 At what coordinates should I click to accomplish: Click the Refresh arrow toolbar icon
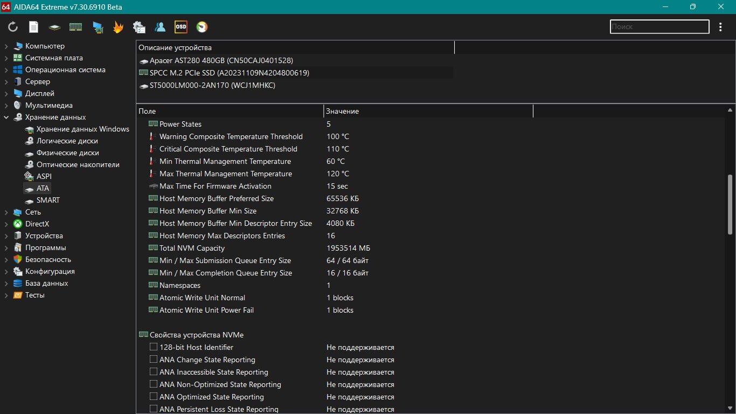pos(13,27)
